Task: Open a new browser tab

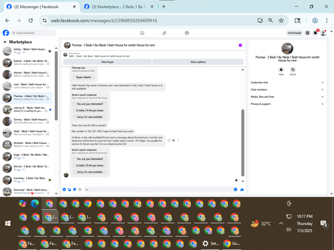Action: 164,7
